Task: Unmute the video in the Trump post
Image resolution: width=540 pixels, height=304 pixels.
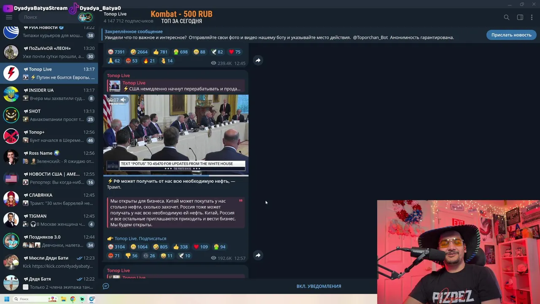Action: tap(123, 100)
